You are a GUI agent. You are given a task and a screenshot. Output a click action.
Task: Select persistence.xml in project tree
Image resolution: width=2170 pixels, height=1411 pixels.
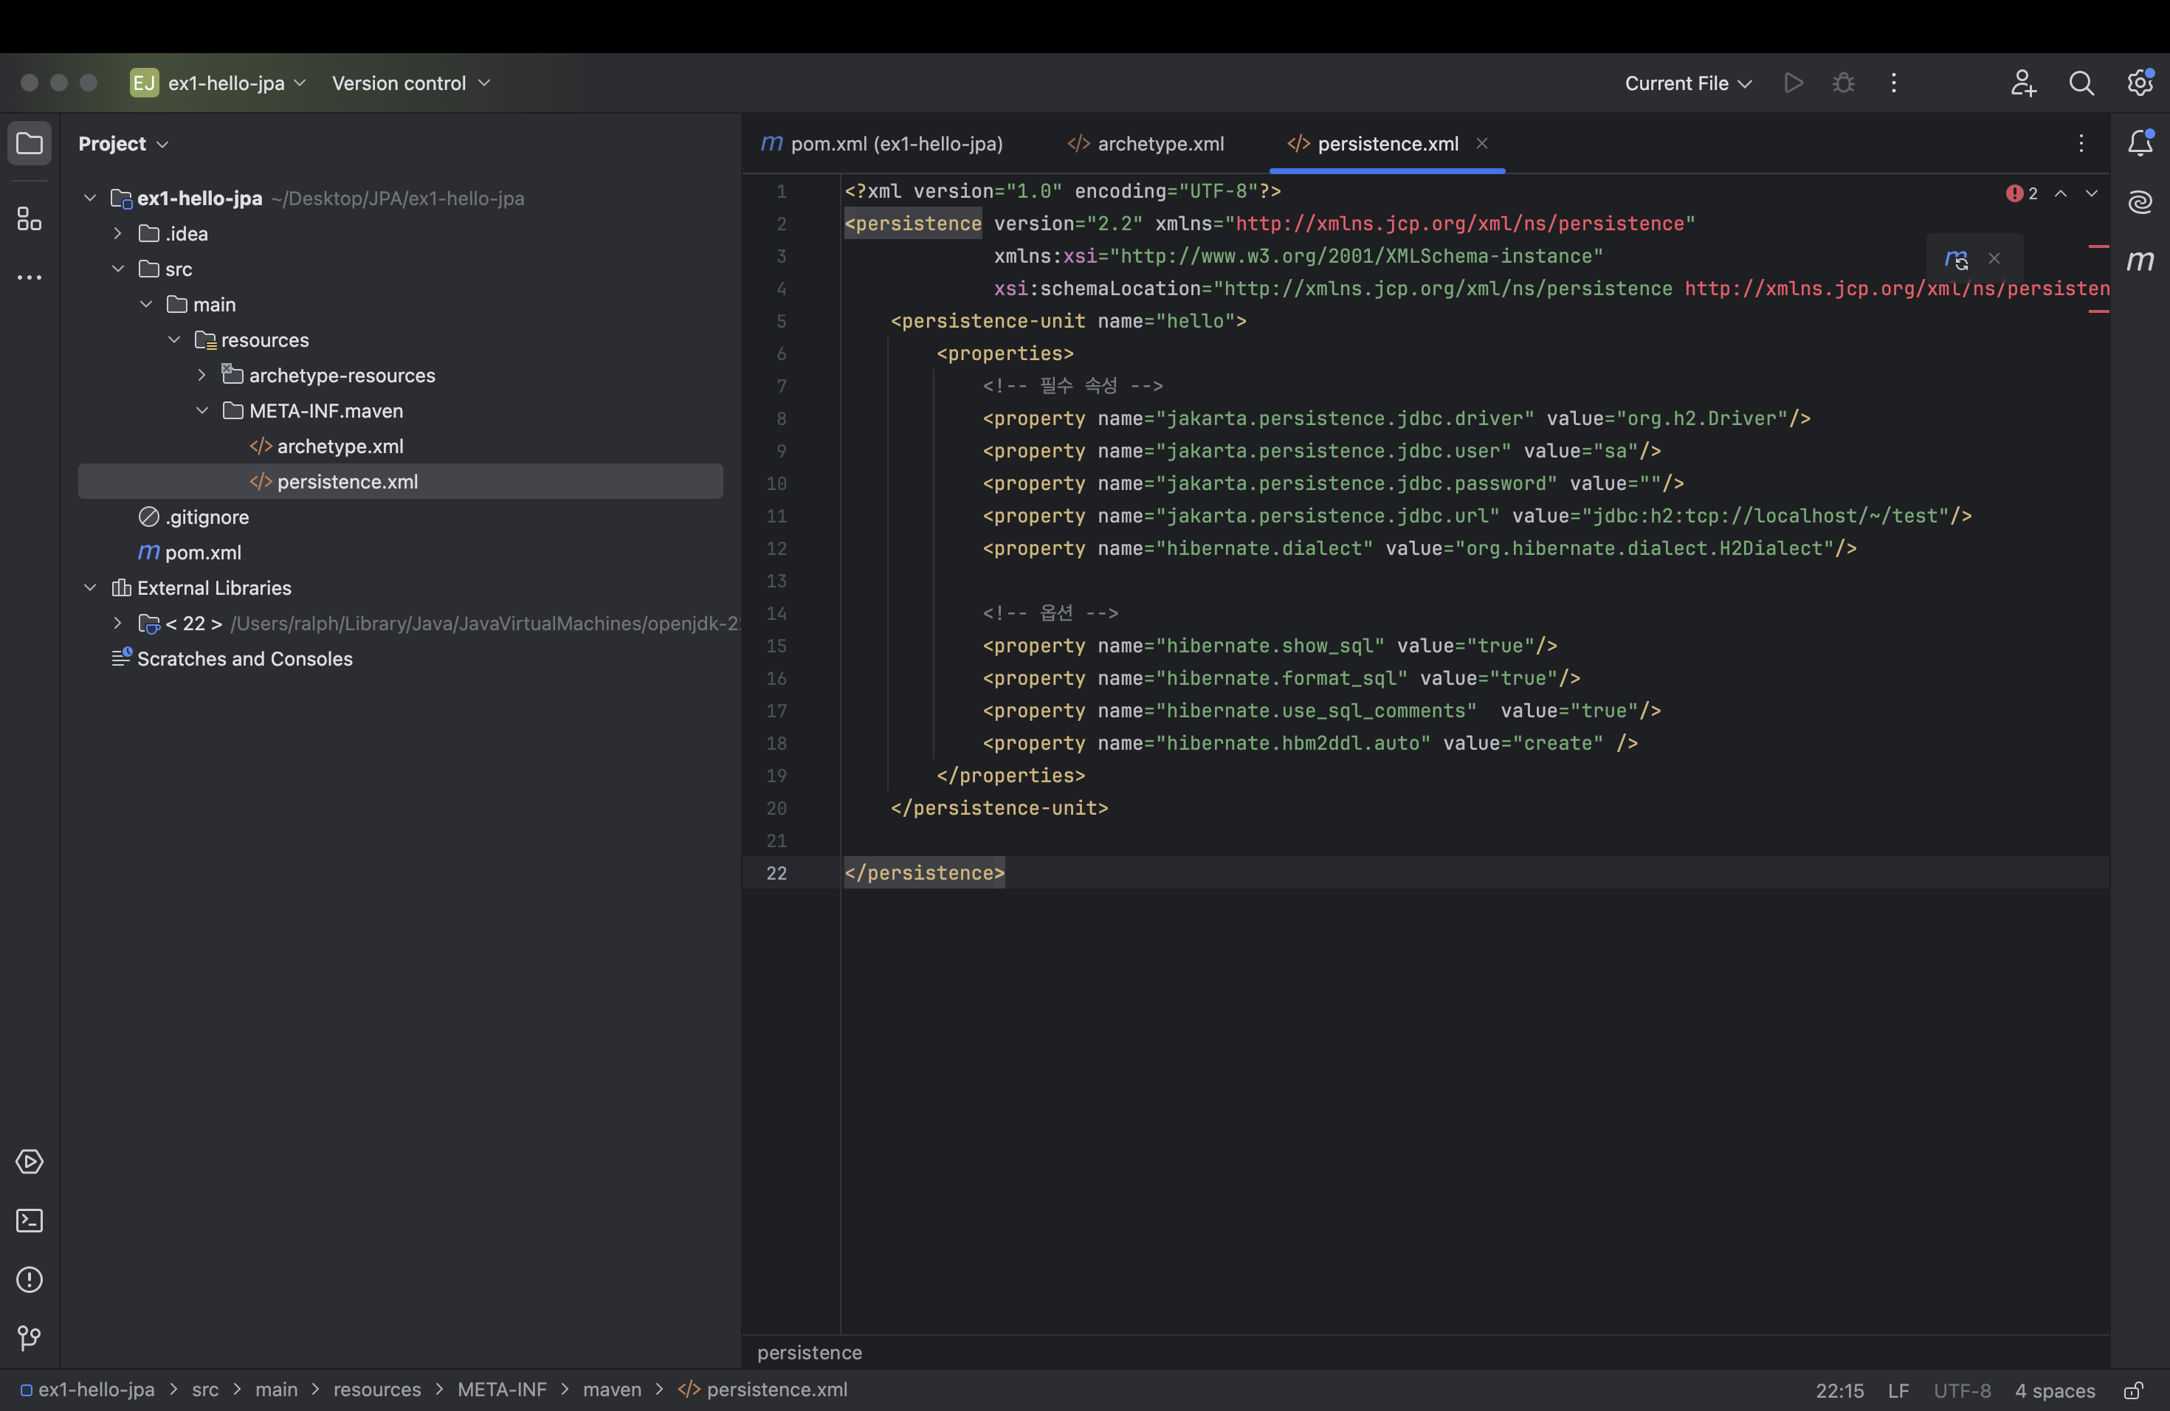click(x=402, y=481)
